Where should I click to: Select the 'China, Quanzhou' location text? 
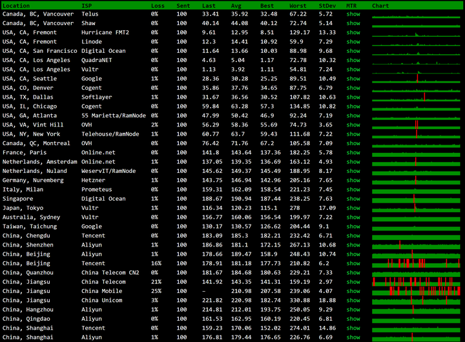coord(28,273)
